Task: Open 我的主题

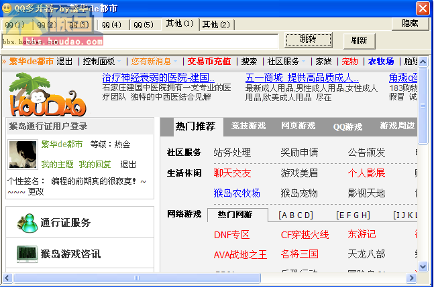Action: pyautogui.click(x=57, y=164)
